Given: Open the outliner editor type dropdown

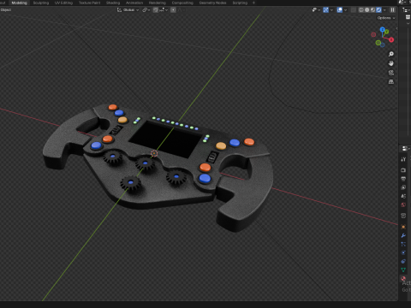Looking at the screenshot, I should click(x=406, y=10).
